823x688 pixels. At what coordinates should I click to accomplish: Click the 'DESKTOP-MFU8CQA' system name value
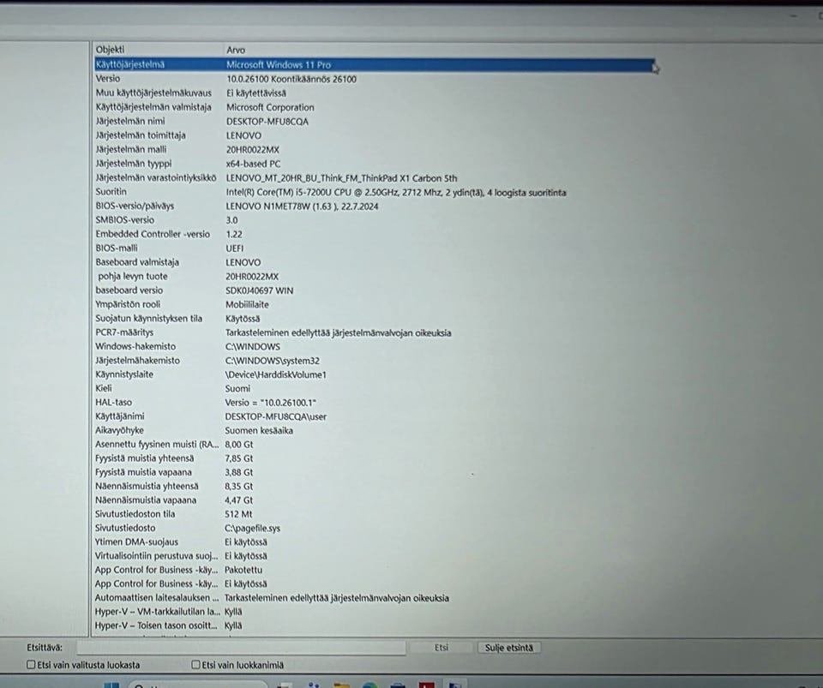[x=267, y=122]
